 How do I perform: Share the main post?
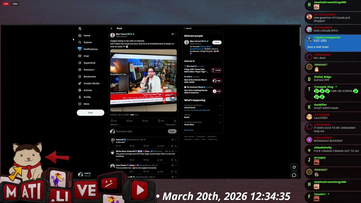(x=175, y=121)
